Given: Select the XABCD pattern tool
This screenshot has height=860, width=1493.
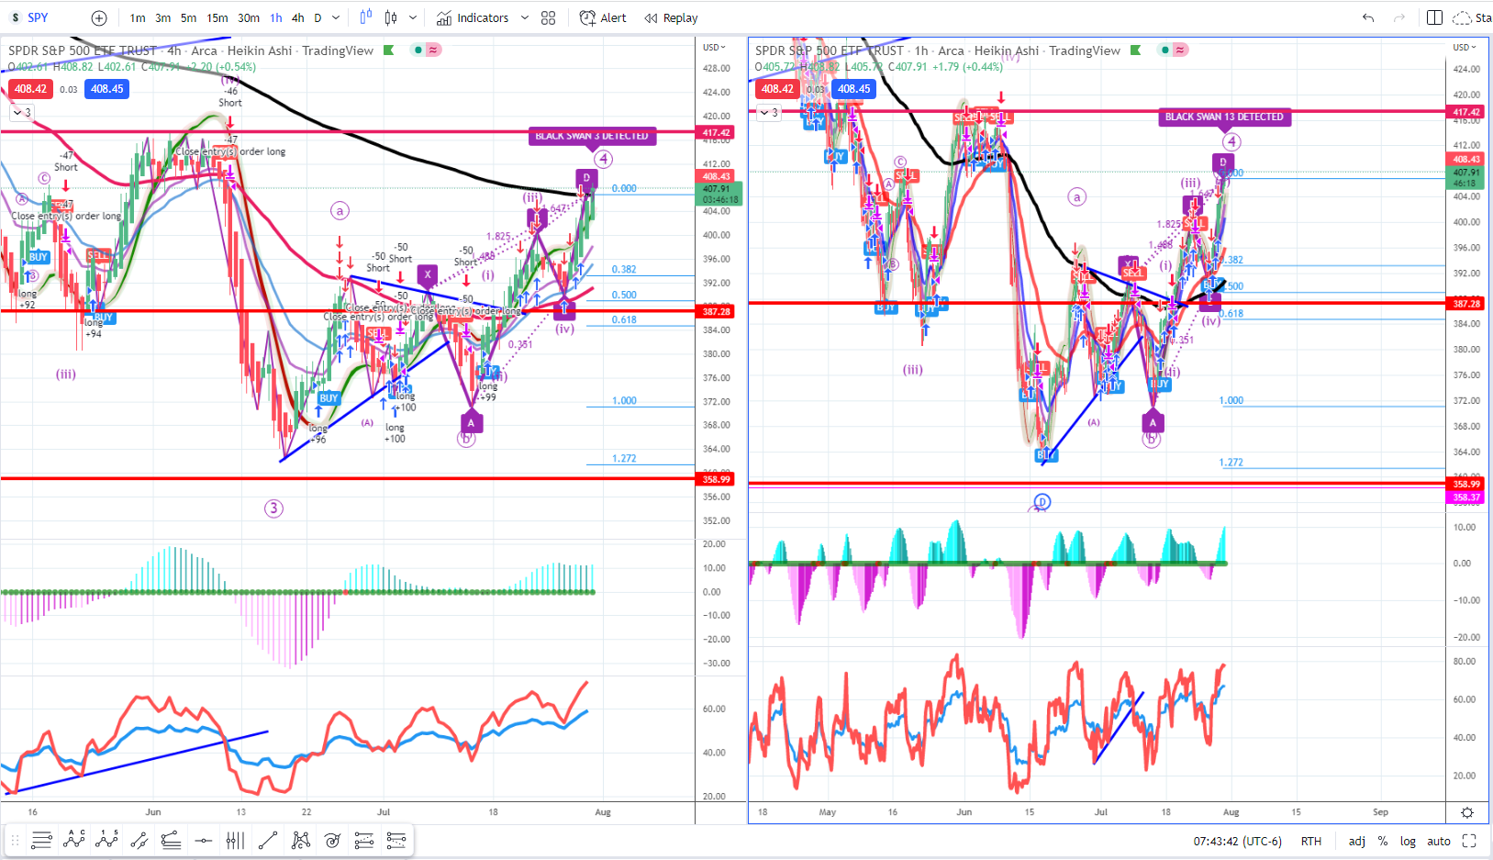Looking at the screenshot, I should coord(300,840).
